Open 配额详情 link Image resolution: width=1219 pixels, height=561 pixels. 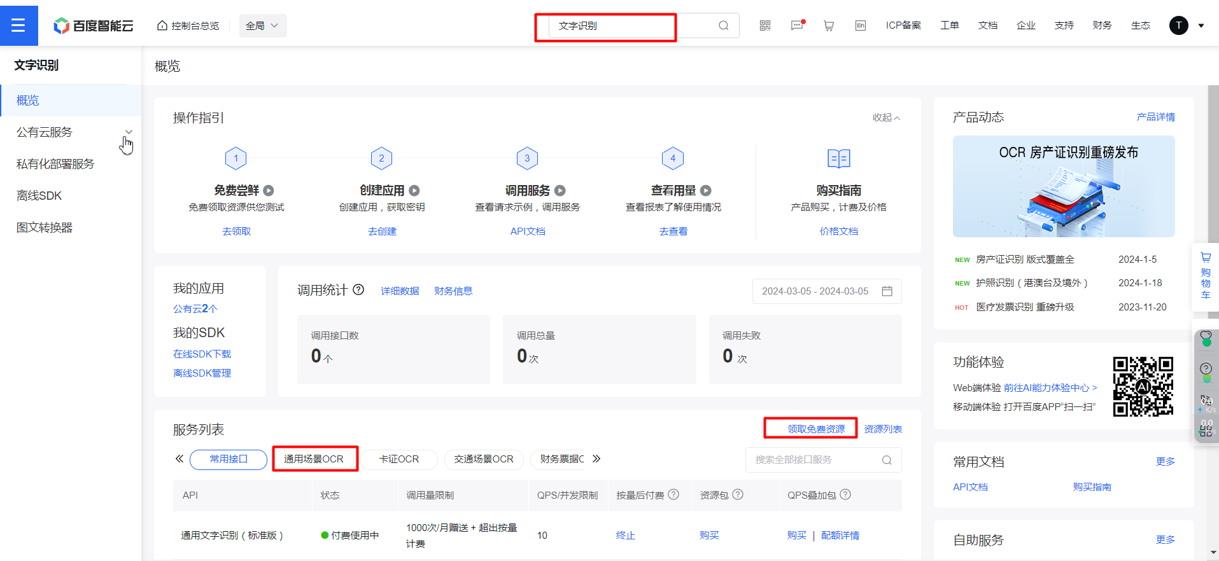click(840, 536)
